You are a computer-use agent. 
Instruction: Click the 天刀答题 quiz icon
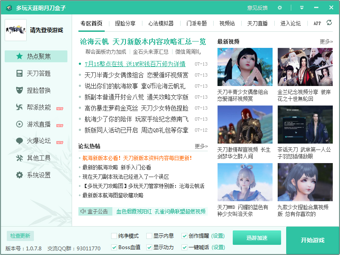pyautogui.click(x=20, y=73)
